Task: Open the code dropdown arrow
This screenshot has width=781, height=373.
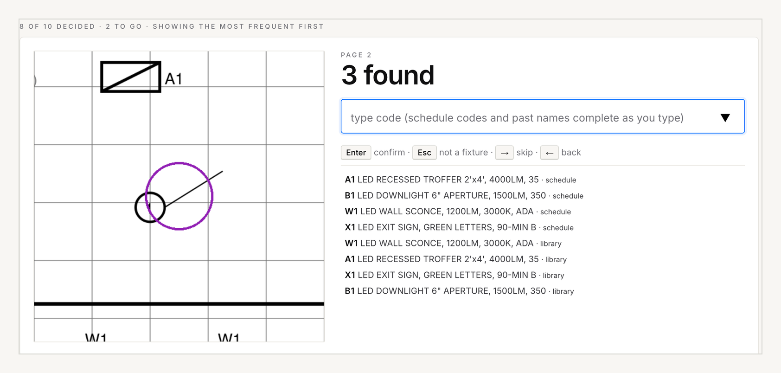Action: pyautogui.click(x=725, y=118)
